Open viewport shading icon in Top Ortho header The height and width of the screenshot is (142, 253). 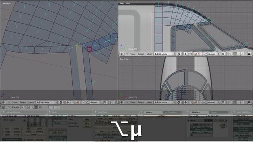coord(179,103)
